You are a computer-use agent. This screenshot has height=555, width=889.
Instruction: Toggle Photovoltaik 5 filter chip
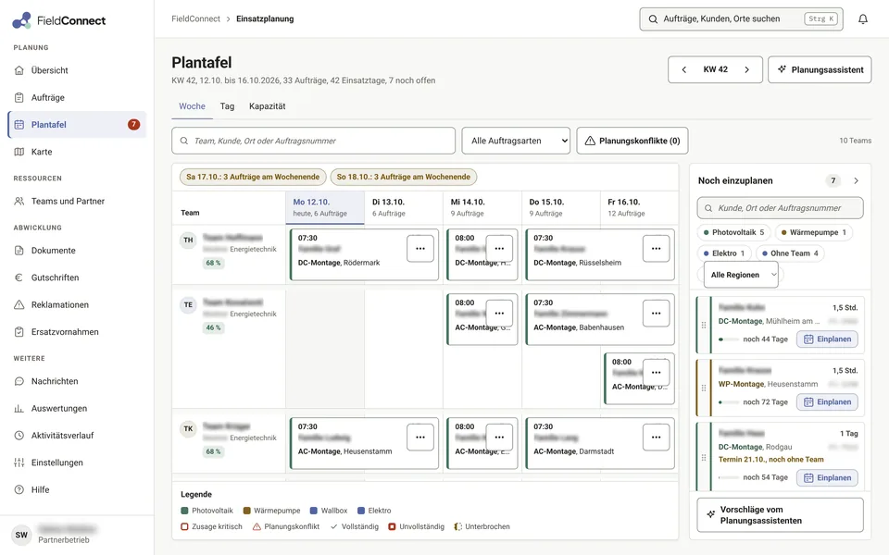(x=733, y=232)
